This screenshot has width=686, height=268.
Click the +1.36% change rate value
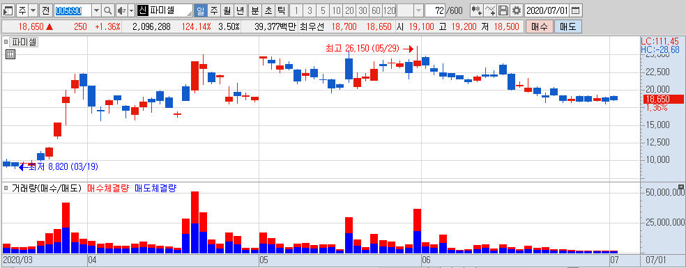[x=107, y=26]
